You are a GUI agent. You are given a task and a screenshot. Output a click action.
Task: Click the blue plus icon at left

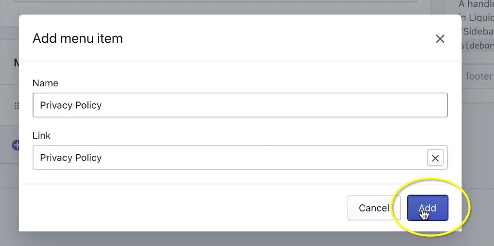tap(16, 145)
